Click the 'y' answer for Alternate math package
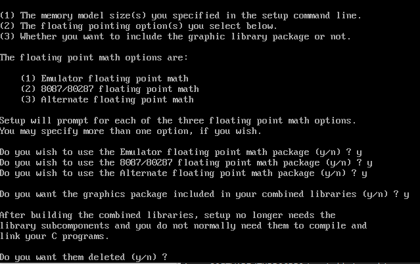 pos(364,173)
